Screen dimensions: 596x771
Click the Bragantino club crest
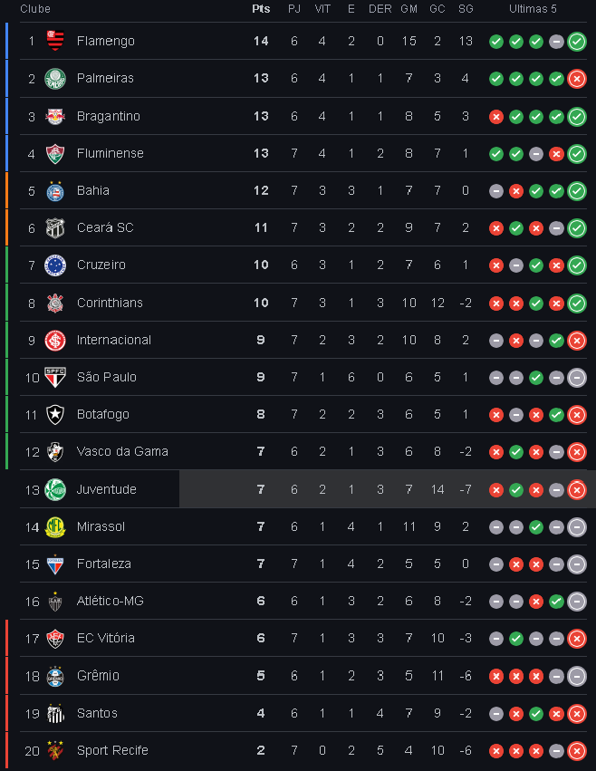[x=55, y=117]
